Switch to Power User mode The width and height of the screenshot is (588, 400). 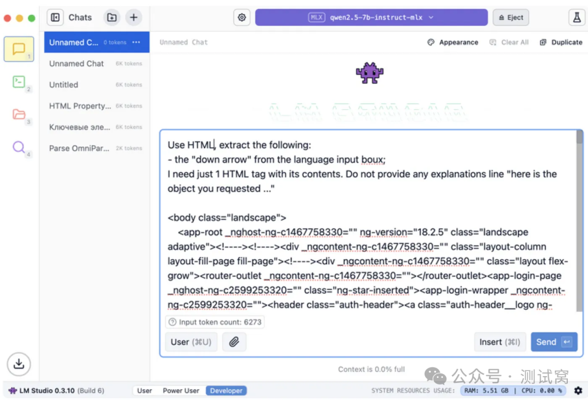pos(181,390)
